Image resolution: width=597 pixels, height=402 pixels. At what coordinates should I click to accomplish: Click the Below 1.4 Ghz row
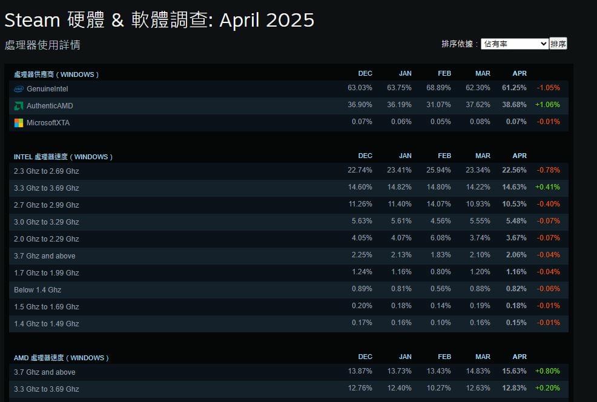click(x=289, y=290)
